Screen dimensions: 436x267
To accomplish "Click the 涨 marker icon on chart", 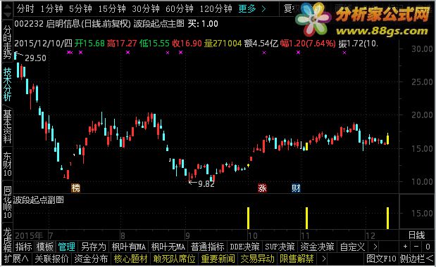I will coord(262,188).
